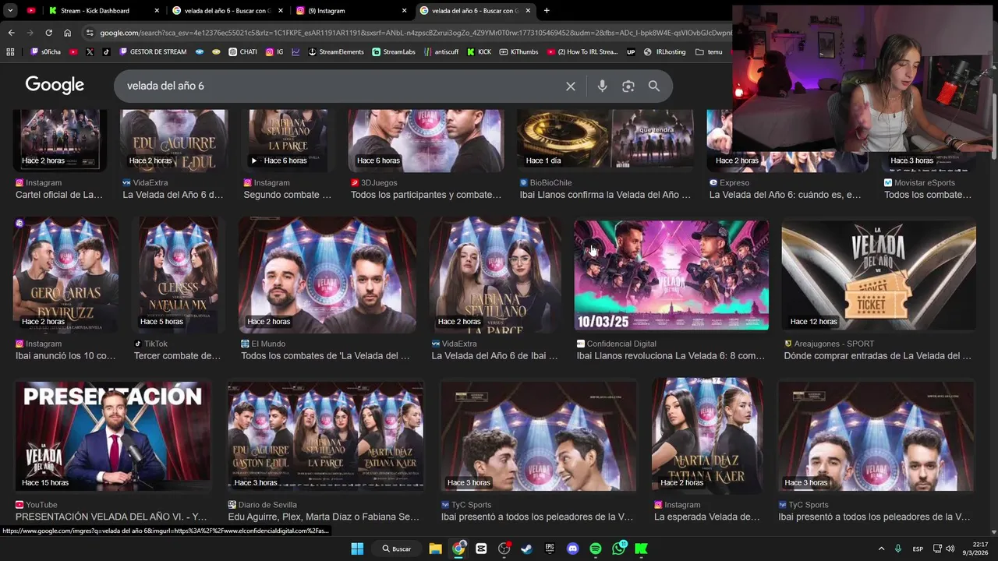Open the IG Instagram bookmark
Viewport: 998px width, 561px height.
click(x=274, y=52)
